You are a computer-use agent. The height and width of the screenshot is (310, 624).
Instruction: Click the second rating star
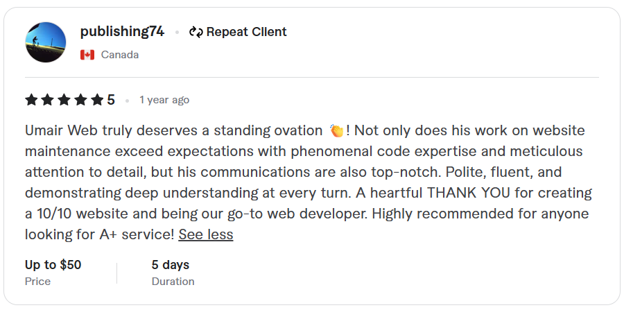coord(48,100)
